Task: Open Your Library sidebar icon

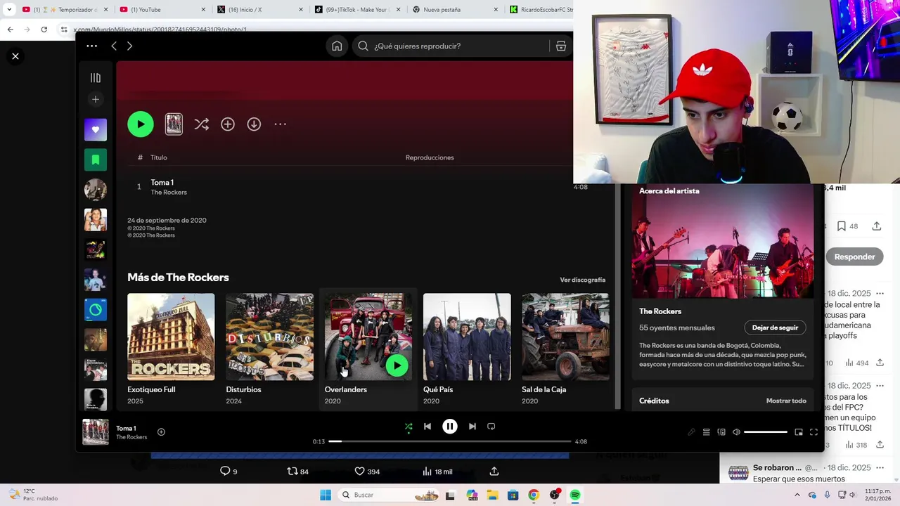Action: point(96,78)
